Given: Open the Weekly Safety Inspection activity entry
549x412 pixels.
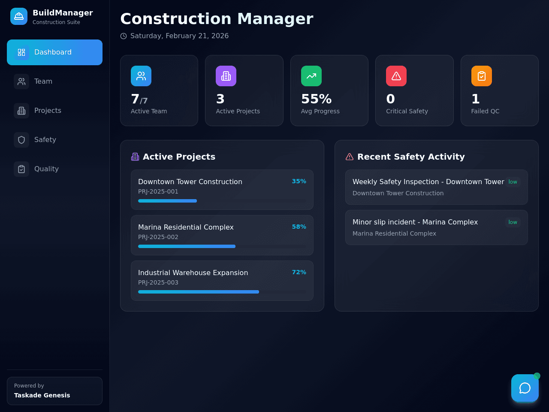Looking at the screenshot, I should pyautogui.click(x=437, y=187).
